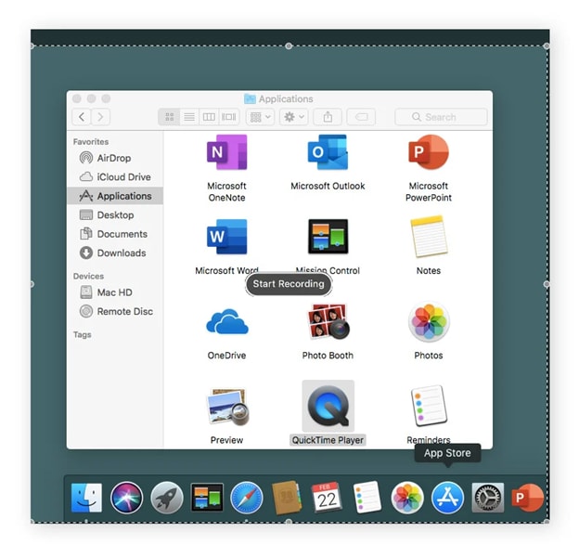Viewport: 579px width, 558px height.
Task: Click the QuickTime Player label text
Action: [328, 440]
